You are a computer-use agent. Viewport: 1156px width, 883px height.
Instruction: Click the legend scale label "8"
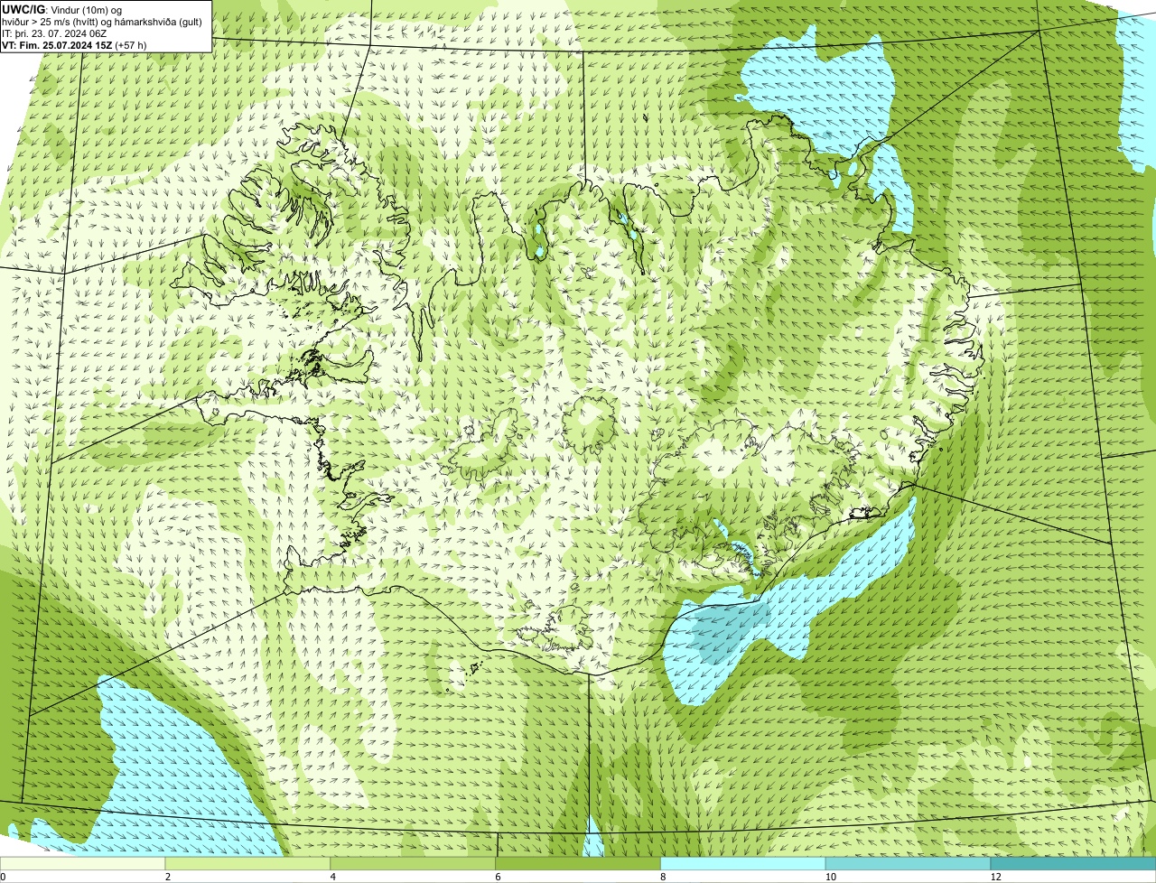click(x=663, y=877)
